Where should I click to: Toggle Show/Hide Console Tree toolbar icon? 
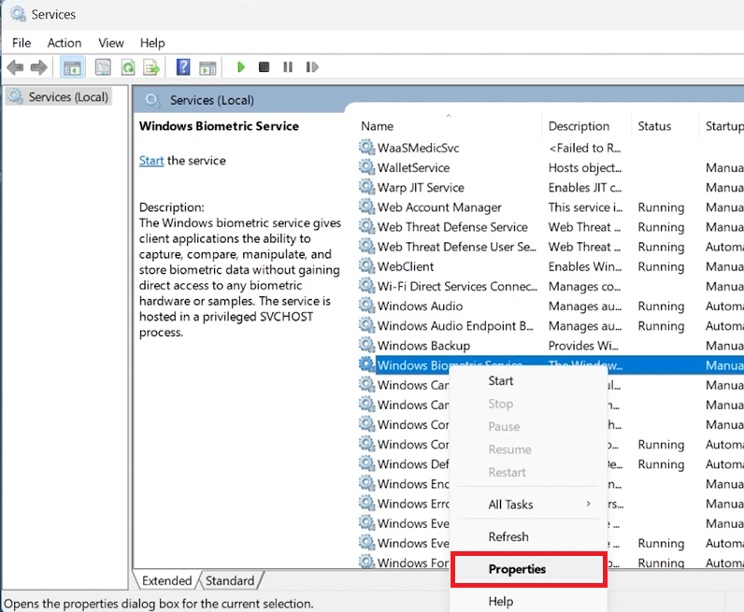(x=72, y=67)
